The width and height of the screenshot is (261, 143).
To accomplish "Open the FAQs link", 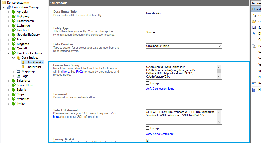I will (80, 72).
